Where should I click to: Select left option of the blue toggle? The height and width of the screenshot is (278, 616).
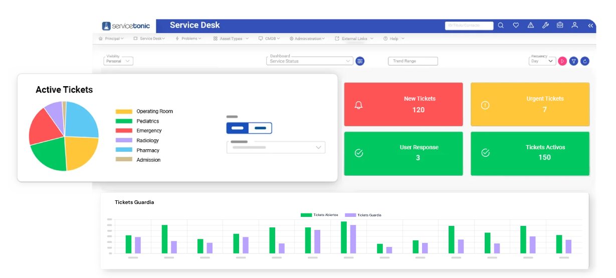pyautogui.click(x=238, y=128)
